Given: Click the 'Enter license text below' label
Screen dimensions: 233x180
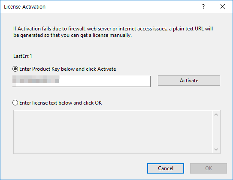Looking at the screenshot, I should [61, 103].
